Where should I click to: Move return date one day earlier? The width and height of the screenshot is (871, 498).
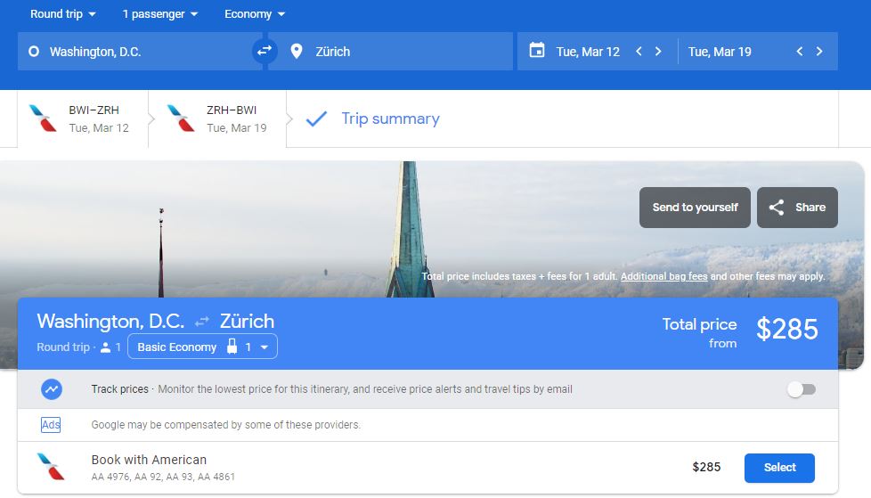pos(800,52)
